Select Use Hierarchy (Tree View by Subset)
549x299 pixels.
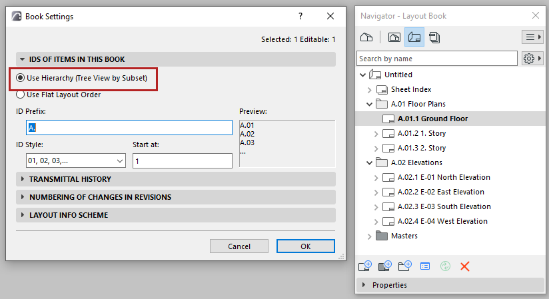(21, 79)
